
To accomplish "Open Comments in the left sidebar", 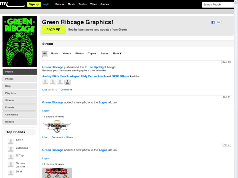I will pos(20,115).
